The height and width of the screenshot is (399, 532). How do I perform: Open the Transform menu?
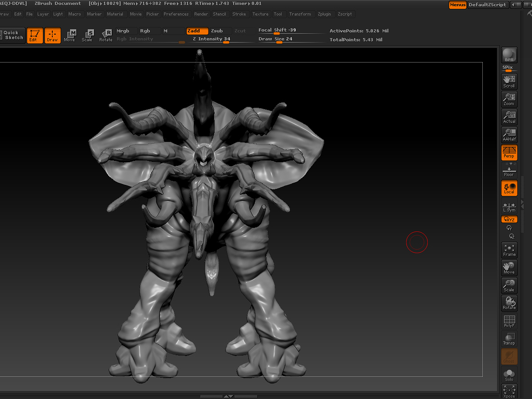tap(300, 14)
